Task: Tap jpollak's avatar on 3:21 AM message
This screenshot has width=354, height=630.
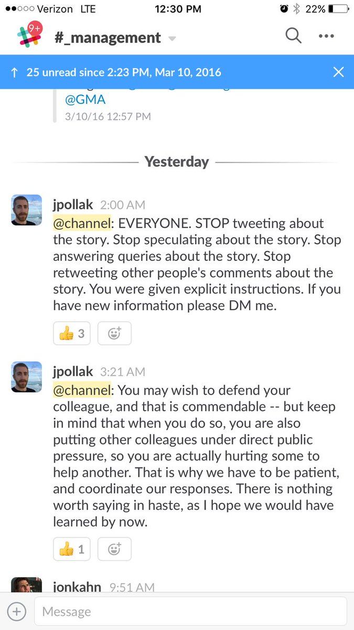Action: pos(26,377)
